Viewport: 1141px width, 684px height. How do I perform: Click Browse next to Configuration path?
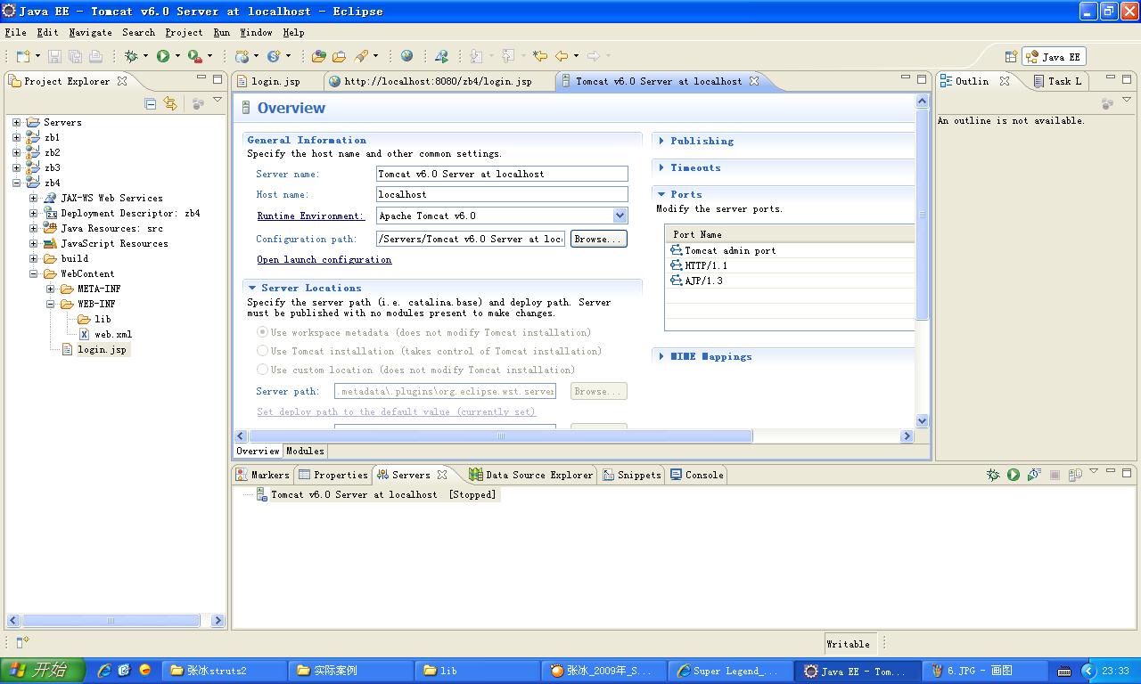coord(598,239)
